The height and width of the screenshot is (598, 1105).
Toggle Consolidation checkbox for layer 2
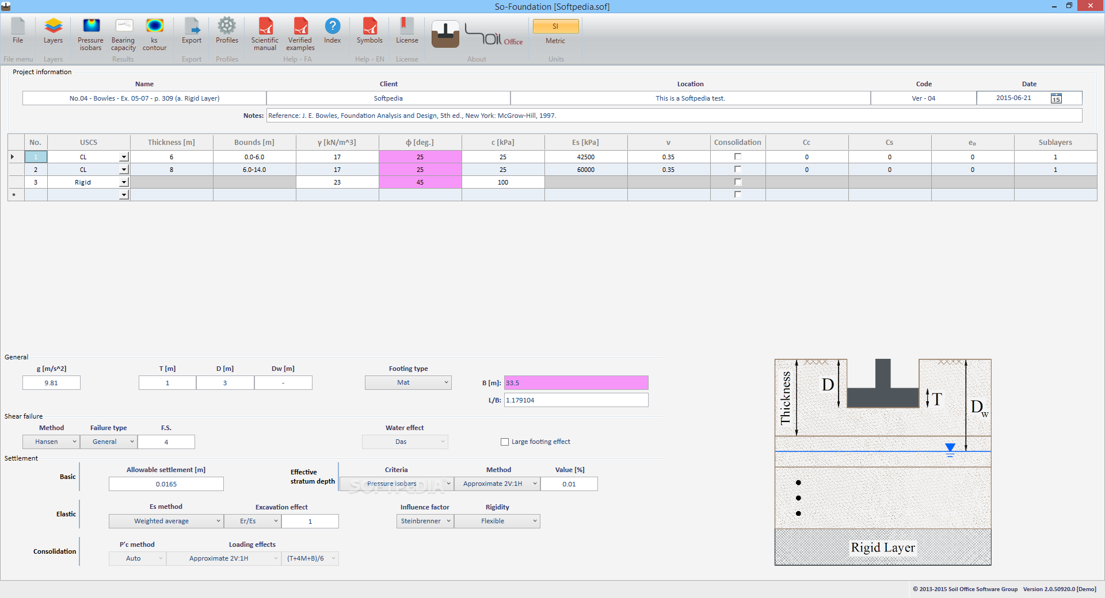[x=738, y=169]
